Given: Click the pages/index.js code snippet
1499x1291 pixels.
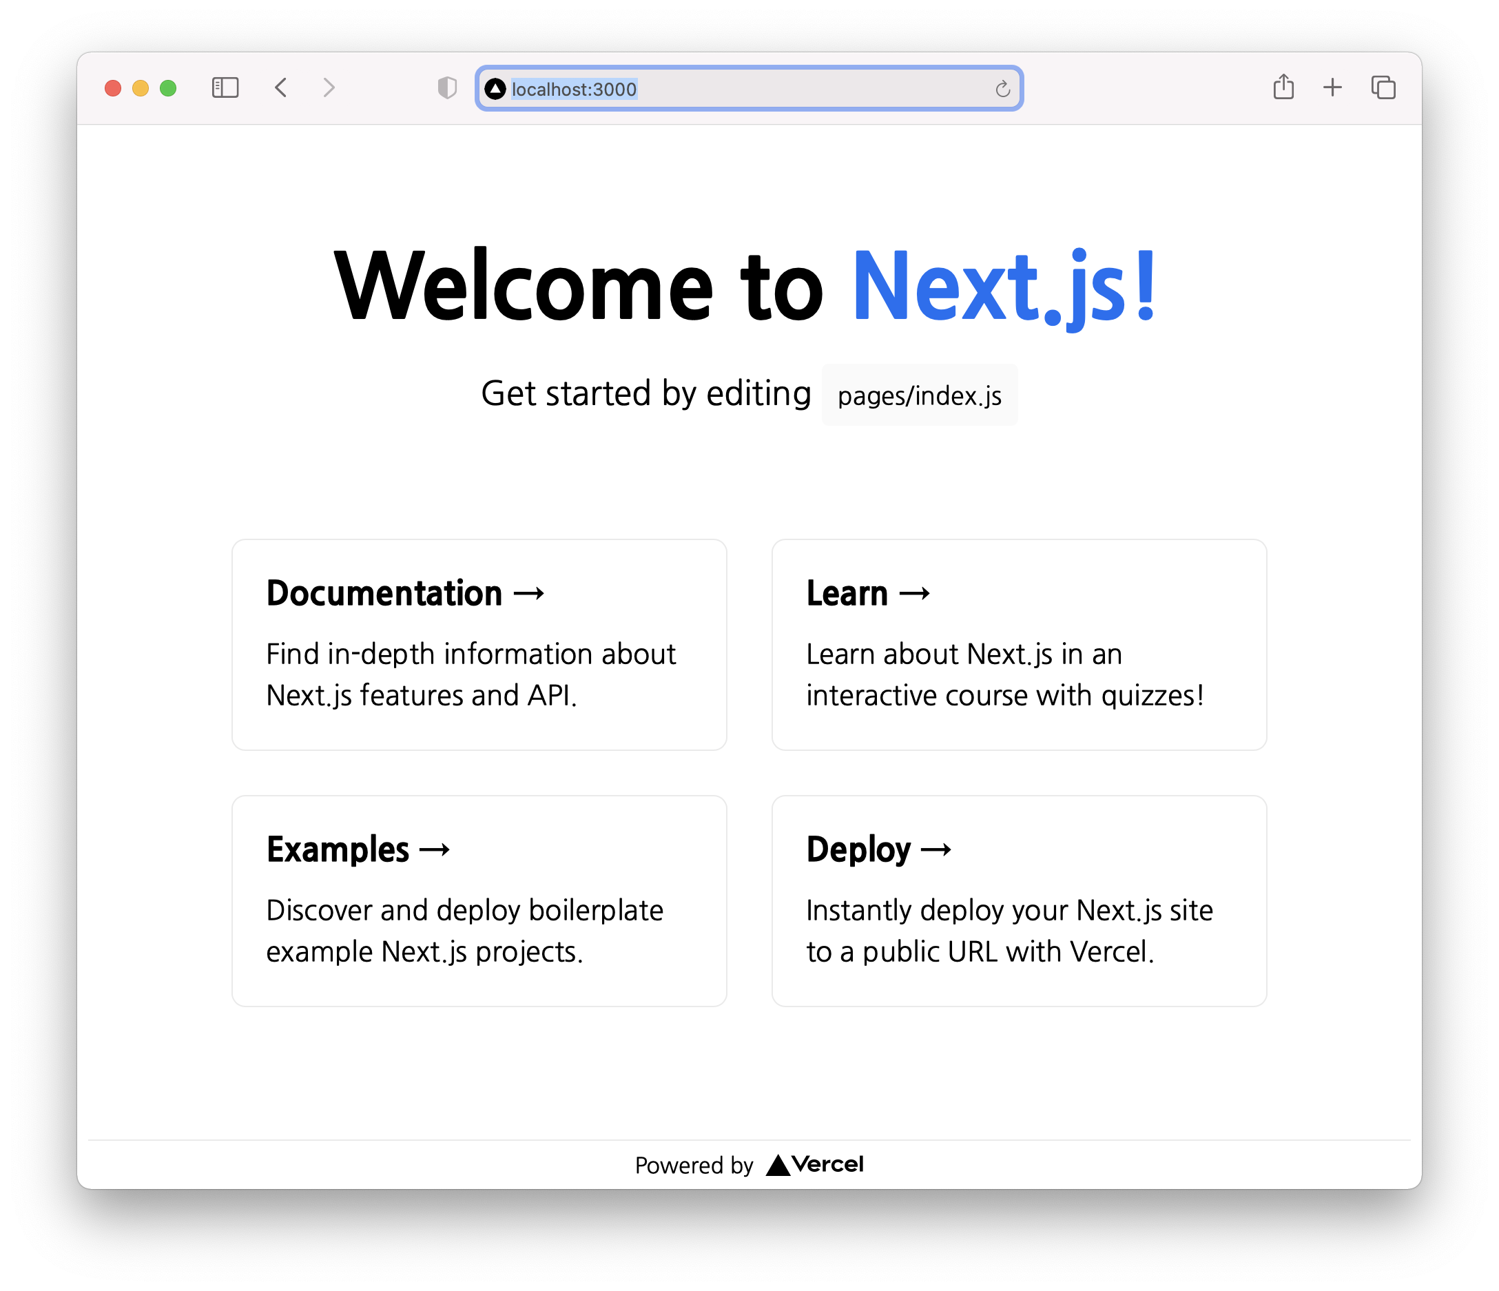Looking at the screenshot, I should pyautogui.click(x=919, y=396).
